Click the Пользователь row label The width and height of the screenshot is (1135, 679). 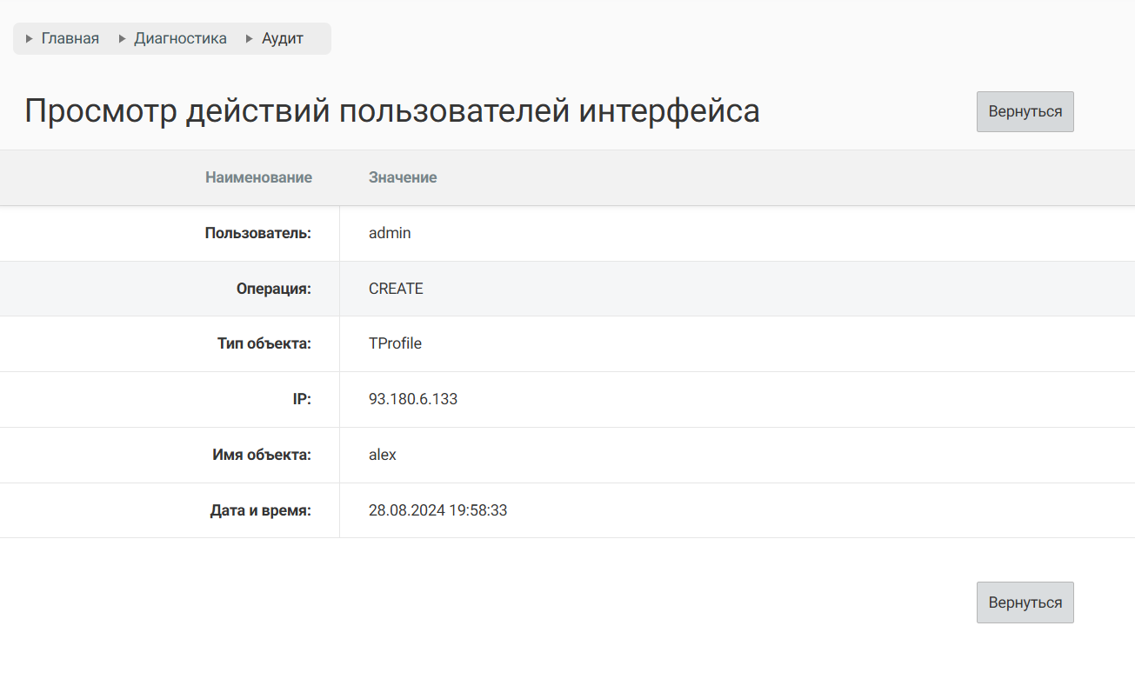click(x=257, y=233)
